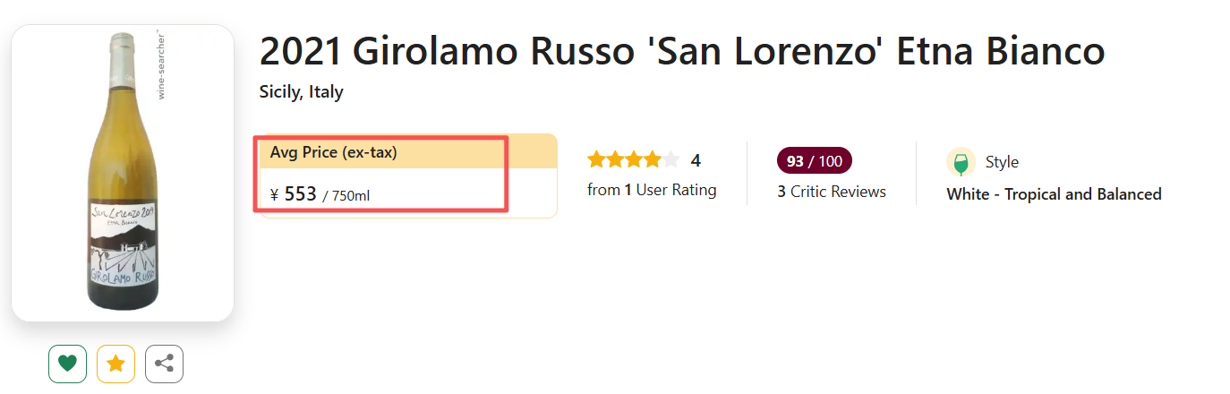
Task: Click the Style label text
Action: tap(1002, 162)
